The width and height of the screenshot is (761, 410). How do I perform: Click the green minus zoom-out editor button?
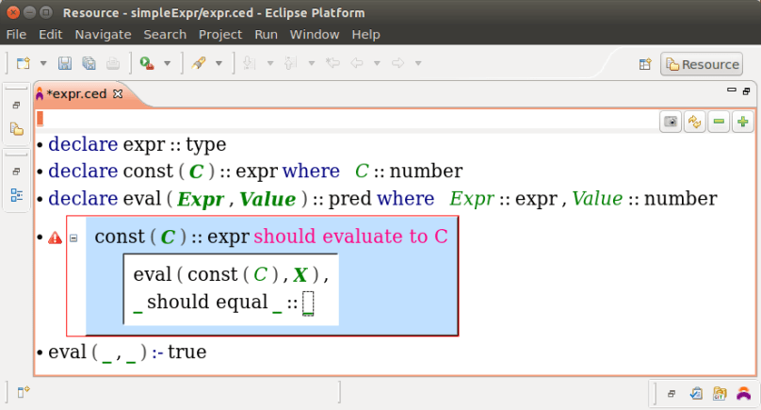click(719, 122)
